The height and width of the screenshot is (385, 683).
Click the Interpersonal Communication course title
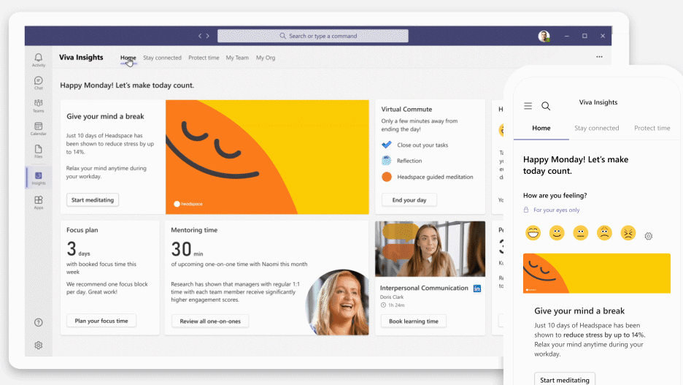click(x=424, y=288)
